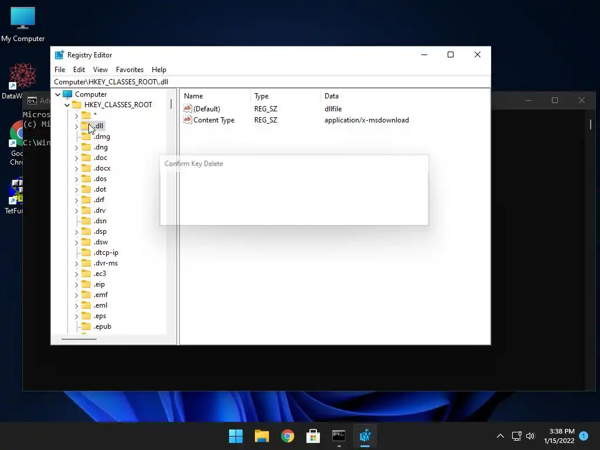
Task: Expand the .emf key chevron
Action: point(76,295)
